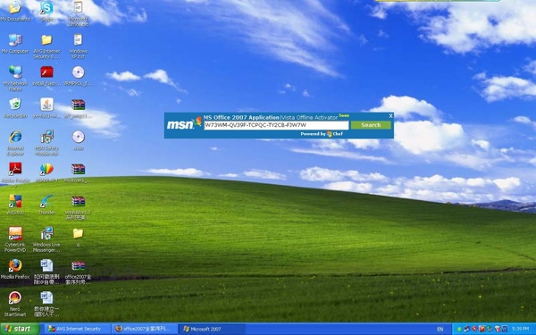Click the Start button

point(20,329)
